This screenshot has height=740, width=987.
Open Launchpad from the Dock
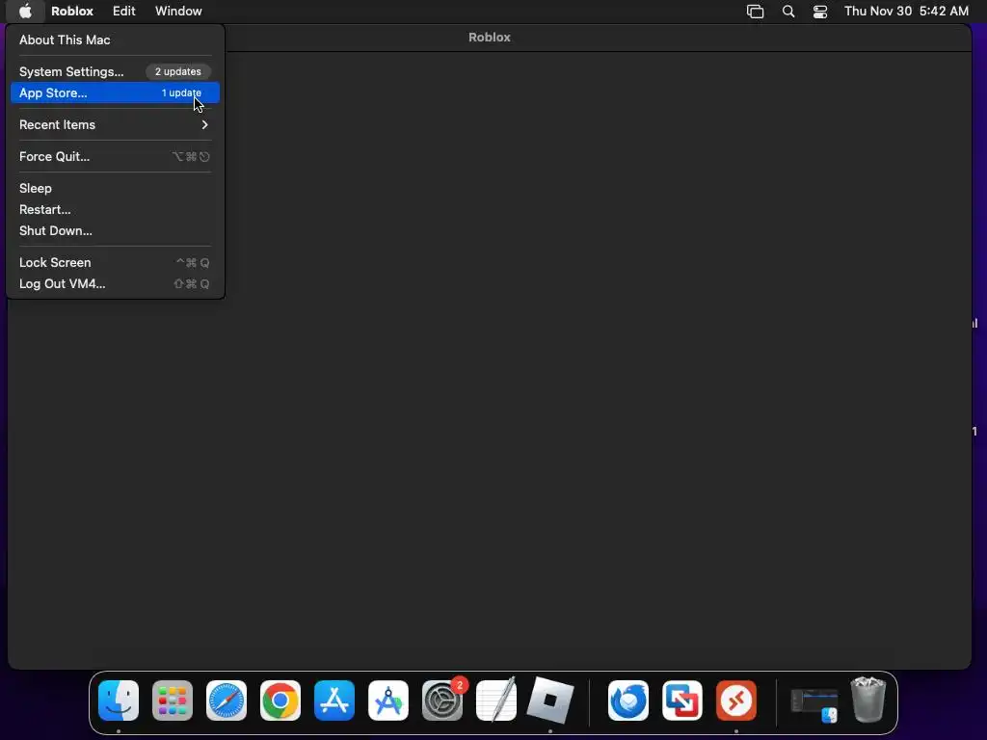point(173,700)
